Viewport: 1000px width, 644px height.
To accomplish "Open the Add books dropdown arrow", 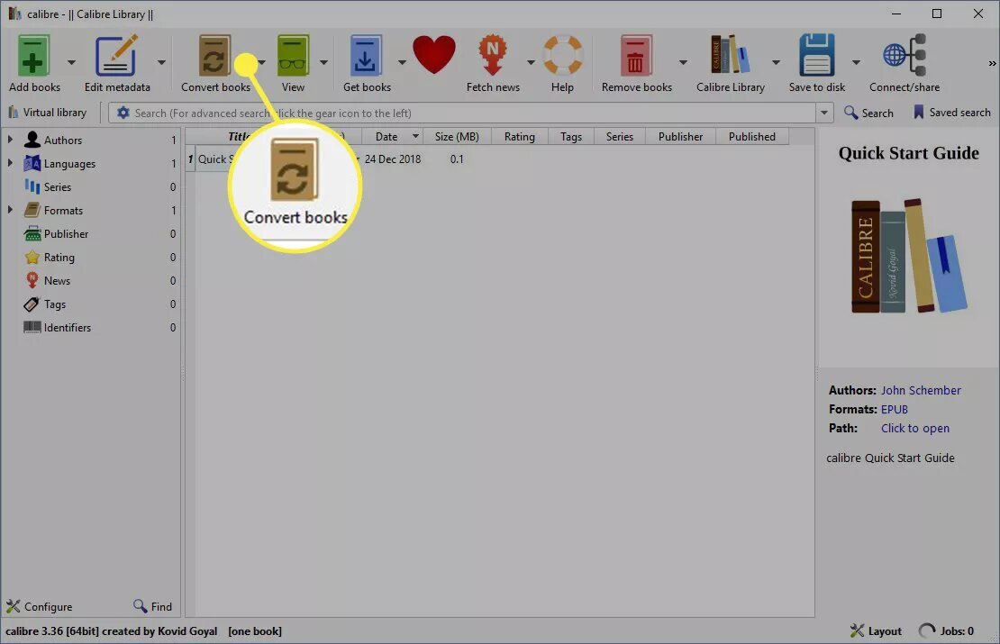I will [x=71, y=62].
